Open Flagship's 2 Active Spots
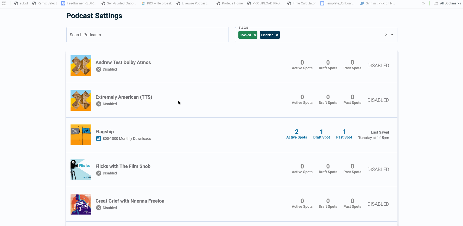Image resolution: width=463 pixels, height=226 pixels. click(296, 134)
